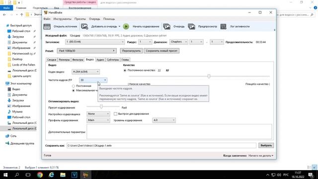Viewport: 318px width, 179px height.
Task: Open Task View on taskbar
Action: click(x=28, y=175)
